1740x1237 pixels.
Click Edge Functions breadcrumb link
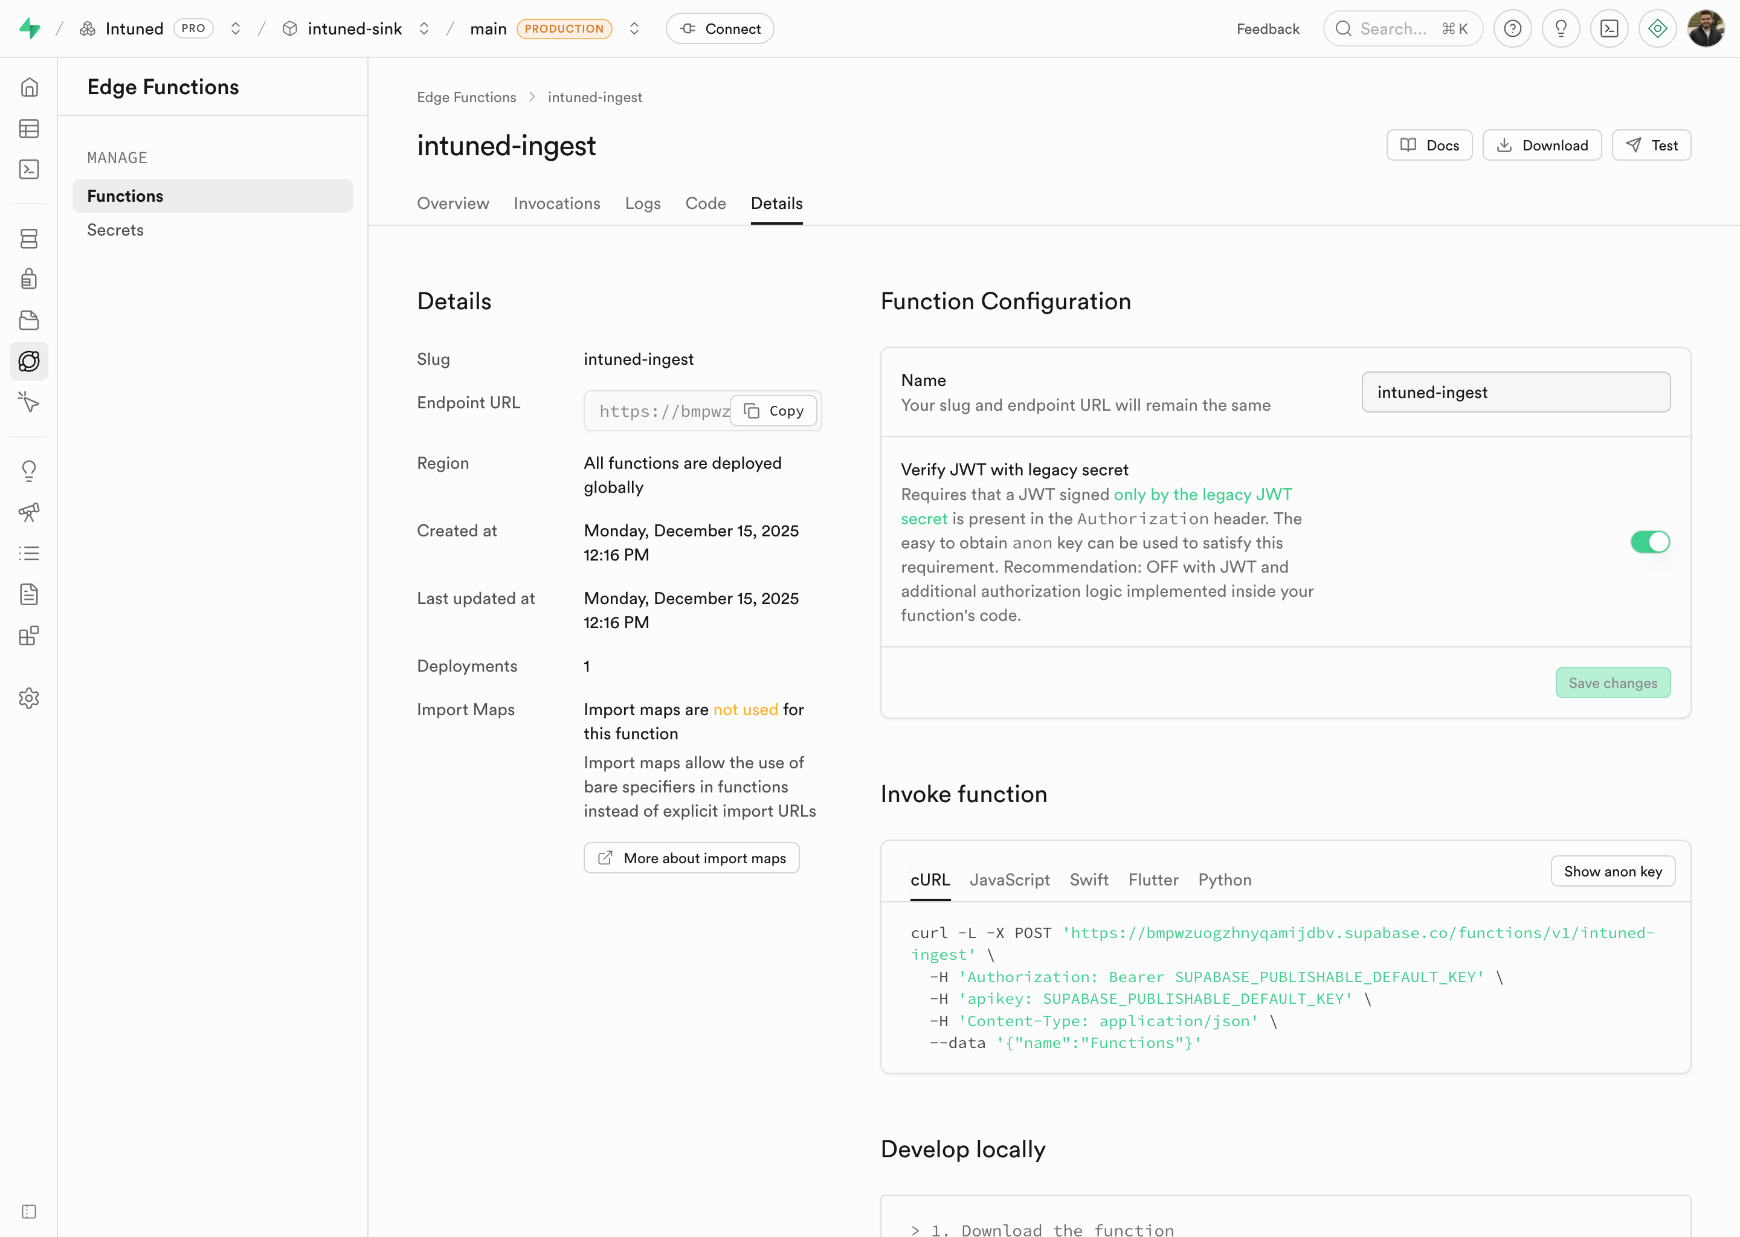(x=466, y=97)
